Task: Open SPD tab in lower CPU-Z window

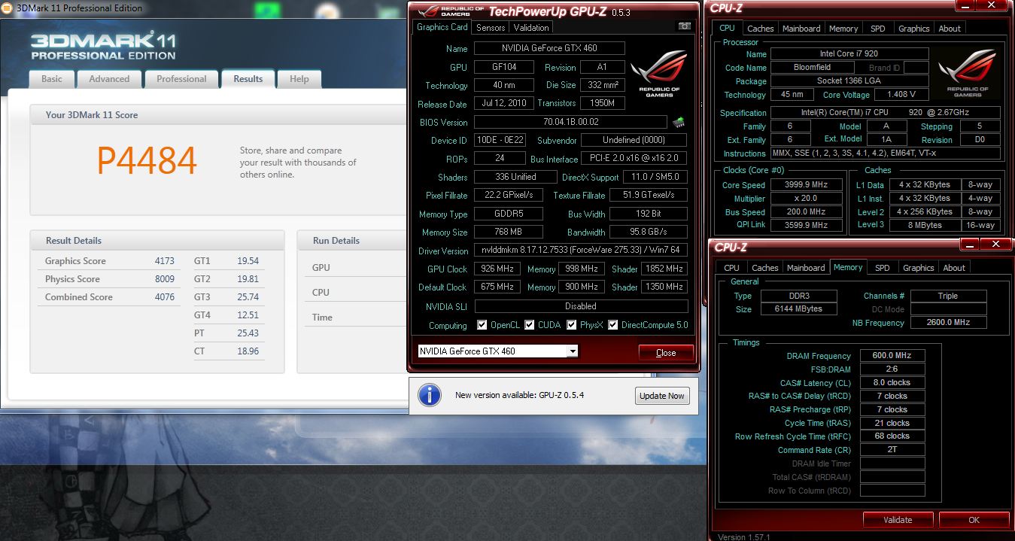Action: point(883,268)
